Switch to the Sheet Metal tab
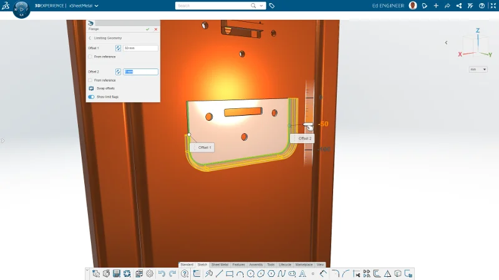The image size is (499, 280). click(220, 264)
